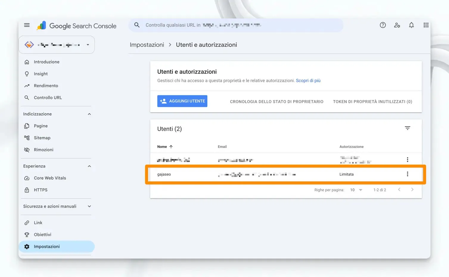The width and height of the screenshot is (449, 277).
Task: Open the hamburger navigation menu
Action: [x=27, y=25]
